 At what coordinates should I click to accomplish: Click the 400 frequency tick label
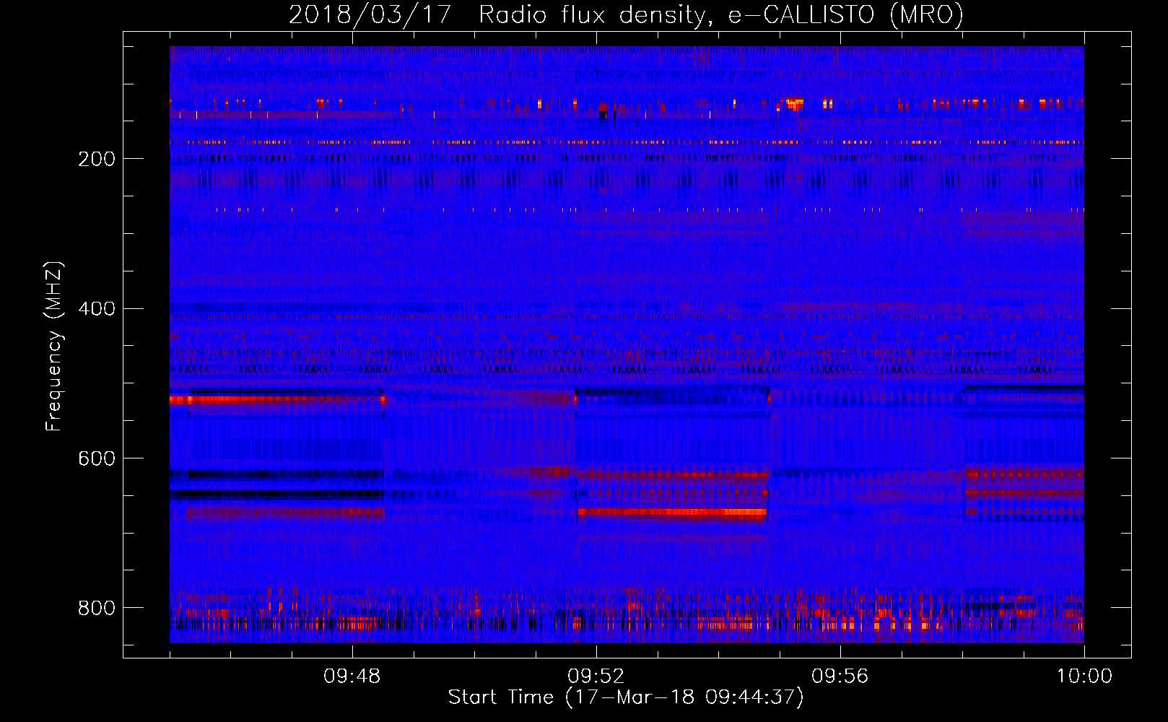[97, 309]
